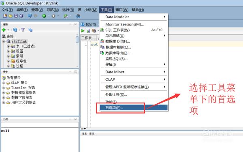The height and width of the screenshot is (152, 243).
Task: Click the SQL Worksheet toolbar icon
Action: [x=66, y=16]
